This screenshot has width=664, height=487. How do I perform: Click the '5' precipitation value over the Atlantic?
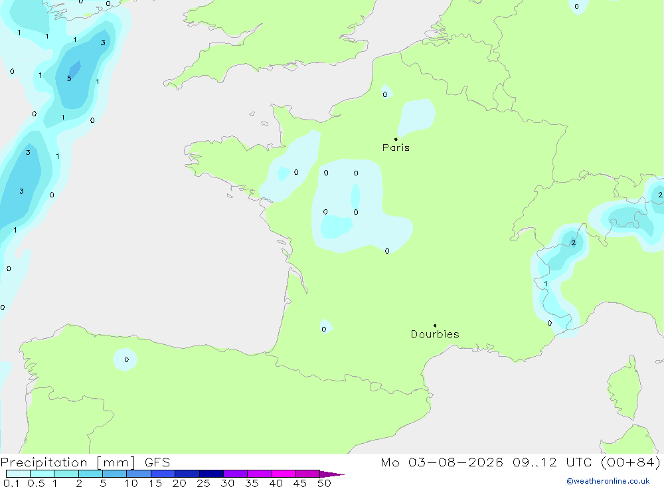[x=69, y=78]
